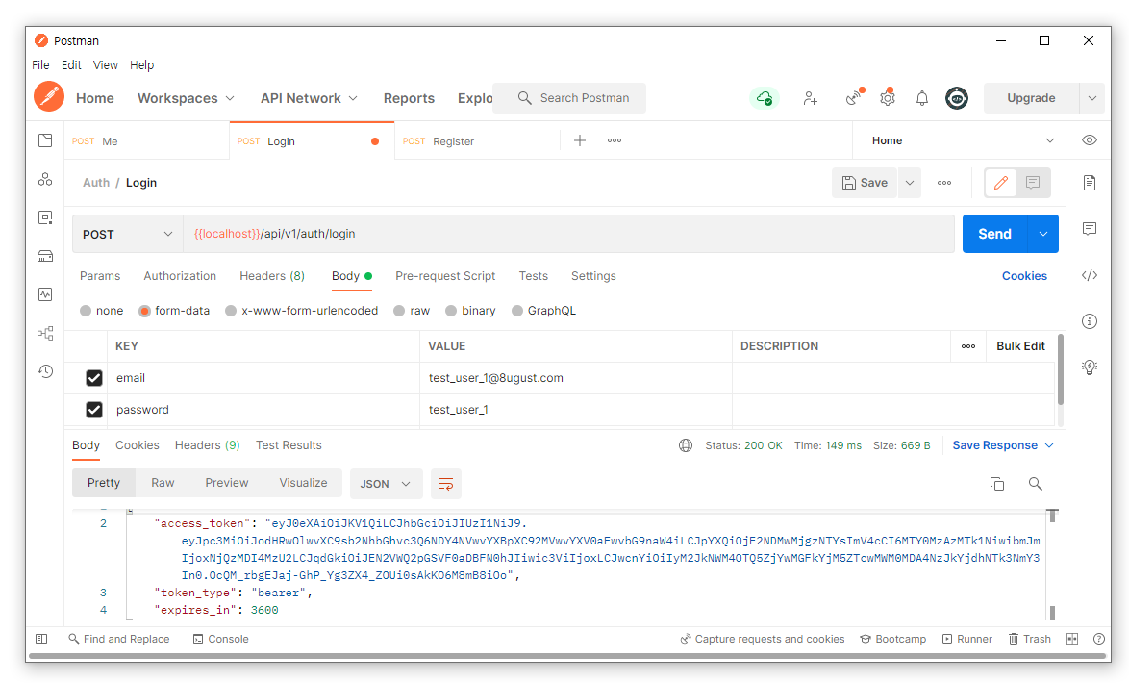Image resolution: width=1129 pixels, height=683 pixels.
Task: Toggle the sidebar from status bar
Action: point(41,639)
